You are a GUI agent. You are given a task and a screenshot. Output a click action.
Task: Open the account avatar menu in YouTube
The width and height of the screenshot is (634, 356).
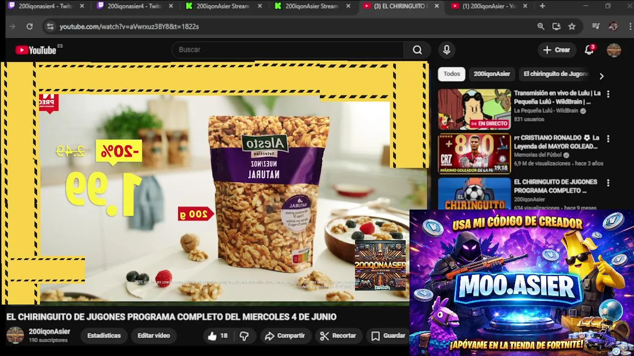(x=614, y=50)
